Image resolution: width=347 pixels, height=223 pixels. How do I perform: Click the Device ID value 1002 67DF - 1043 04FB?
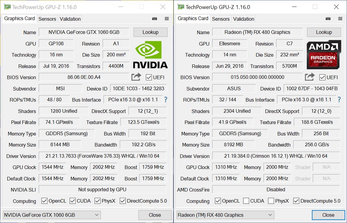point(312,88)
